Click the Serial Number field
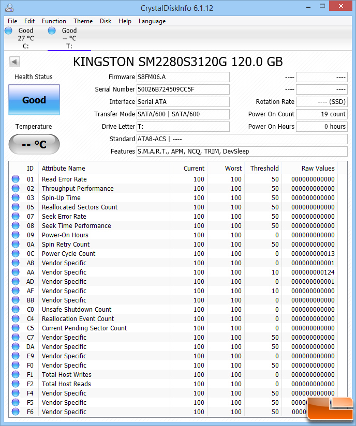 (x=183, y=89)
